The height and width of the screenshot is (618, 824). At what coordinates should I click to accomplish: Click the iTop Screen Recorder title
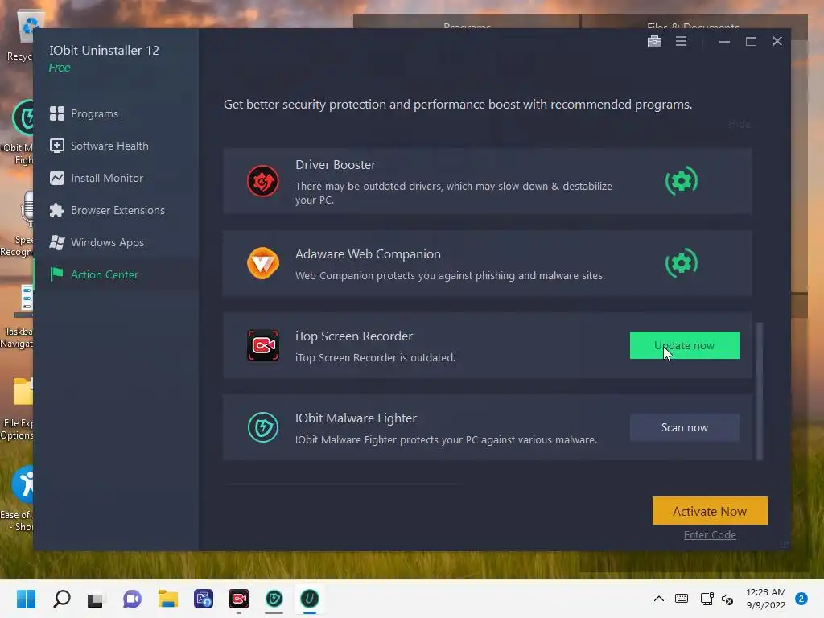(x=354, y=336)
